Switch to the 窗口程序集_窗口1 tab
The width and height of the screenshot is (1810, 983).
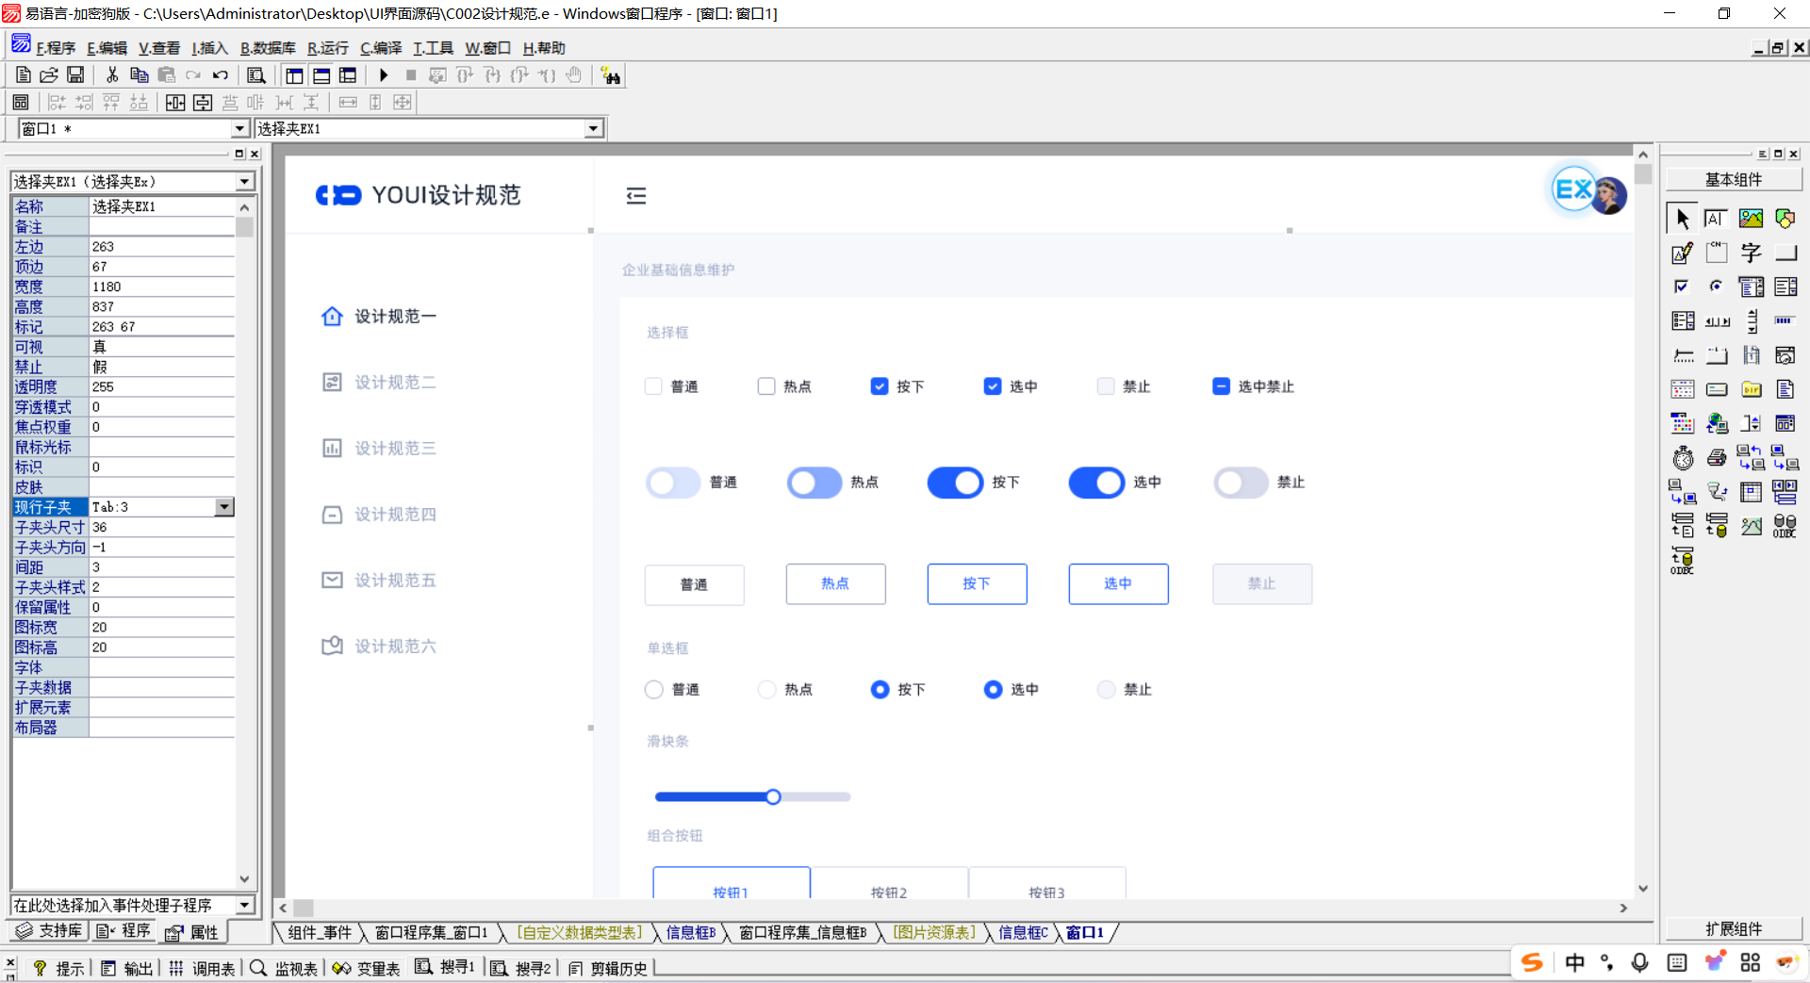(x=431, y=933)
